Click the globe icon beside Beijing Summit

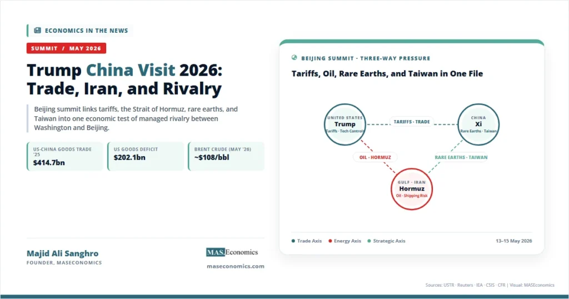pyautogui.click(x=295, y=58)
